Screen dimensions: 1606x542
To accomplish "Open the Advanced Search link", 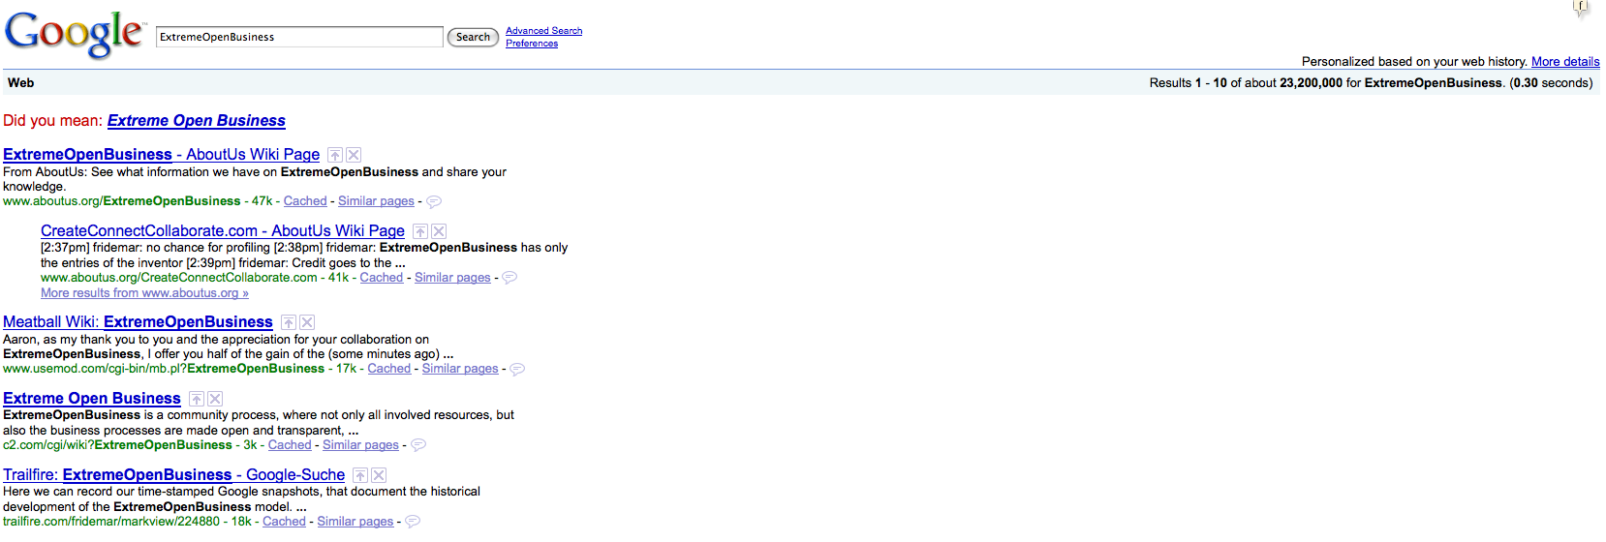I will (543, 31).
